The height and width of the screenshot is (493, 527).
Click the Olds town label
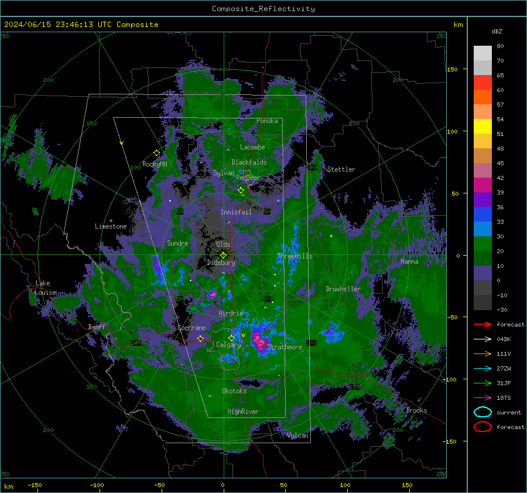tap(223, 244)
